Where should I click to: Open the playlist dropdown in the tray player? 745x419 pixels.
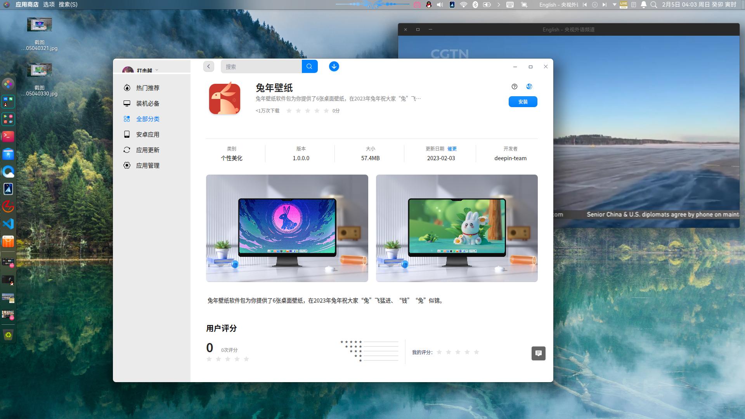click(x=614, y=5)
